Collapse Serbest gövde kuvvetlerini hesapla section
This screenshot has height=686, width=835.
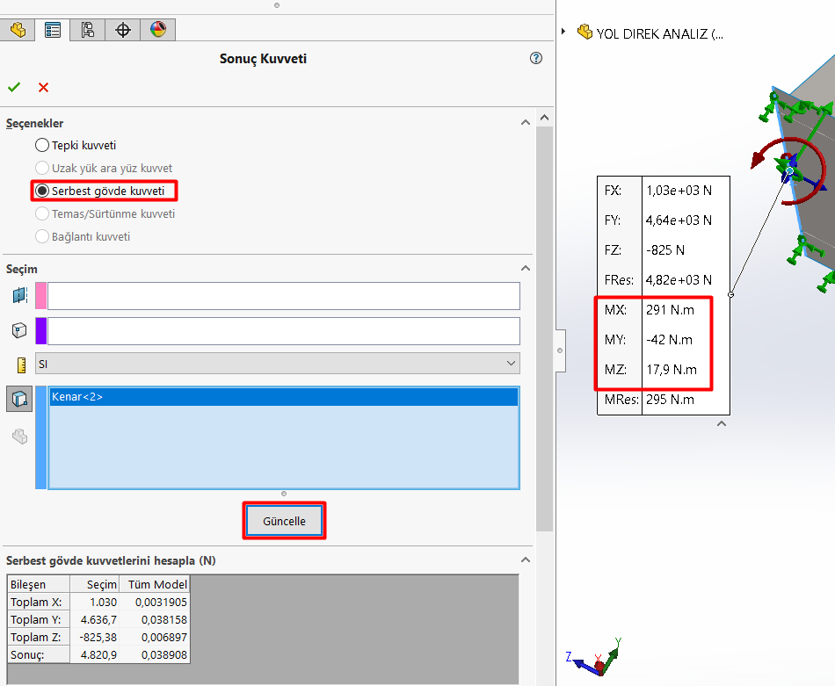coord(526,560)
